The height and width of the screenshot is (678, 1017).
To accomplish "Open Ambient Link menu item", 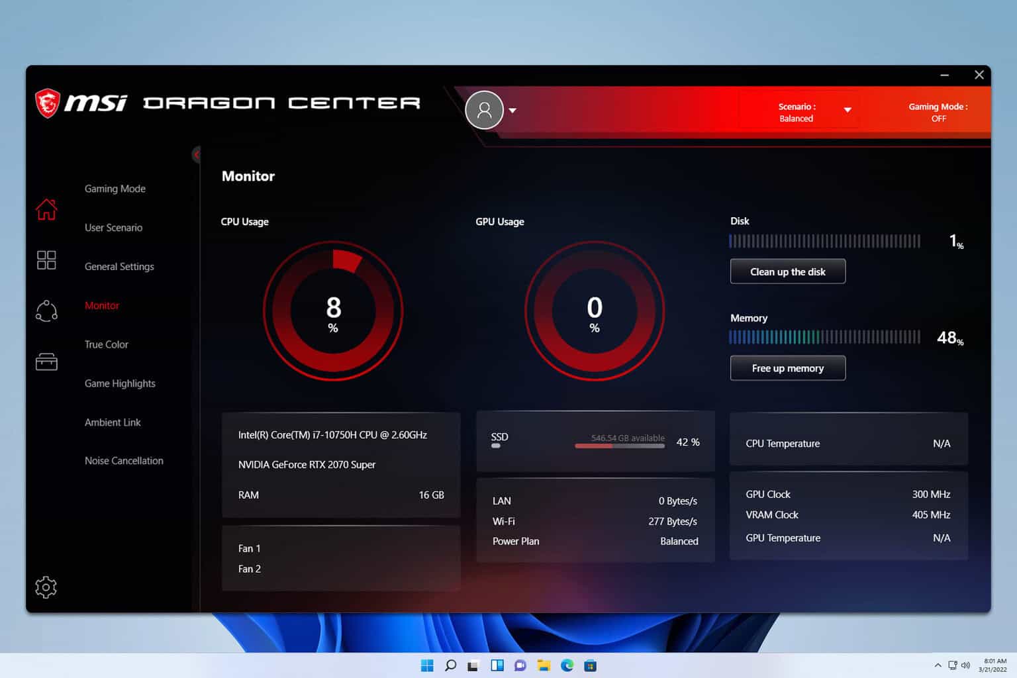I will 113,422.
